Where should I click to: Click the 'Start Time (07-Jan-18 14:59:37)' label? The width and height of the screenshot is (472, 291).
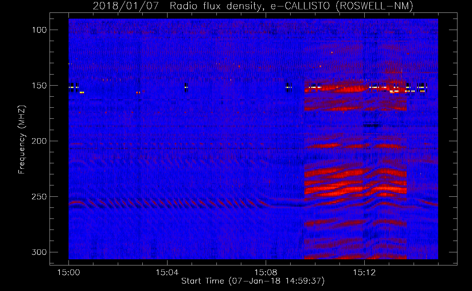tap(253, 281)
